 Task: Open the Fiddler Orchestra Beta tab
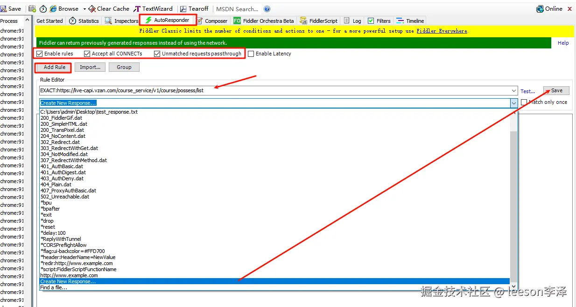coord(264,20)
